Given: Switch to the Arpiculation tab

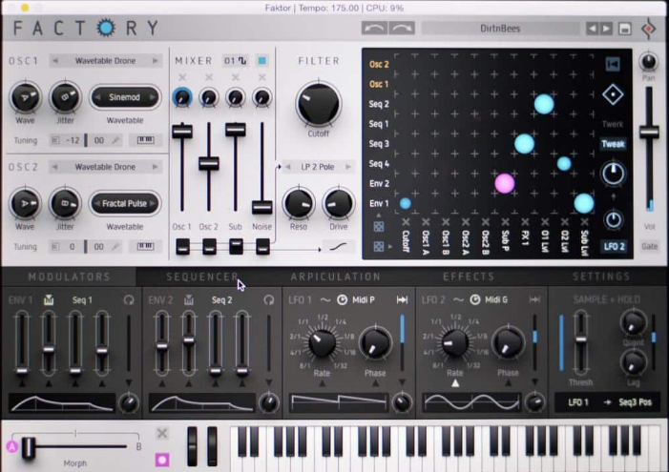Looking at the screenshot, I should [x=335, y=277].
